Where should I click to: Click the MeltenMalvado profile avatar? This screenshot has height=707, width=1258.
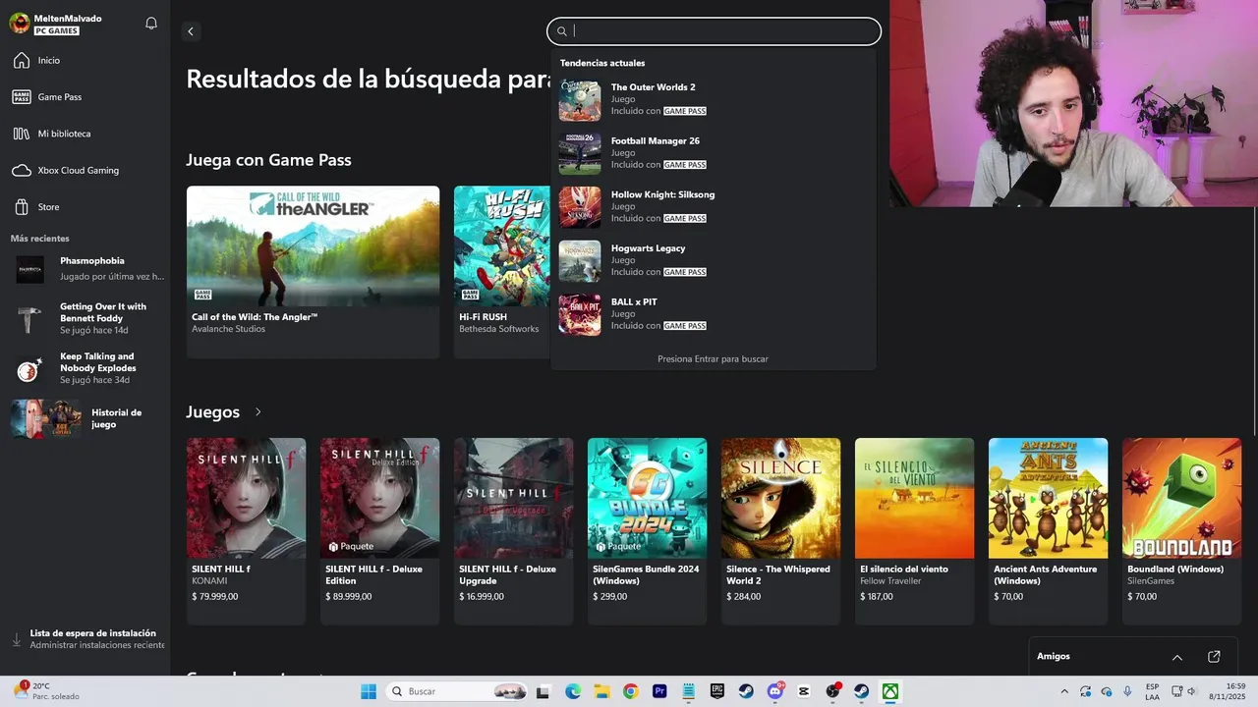pos(20,24)
